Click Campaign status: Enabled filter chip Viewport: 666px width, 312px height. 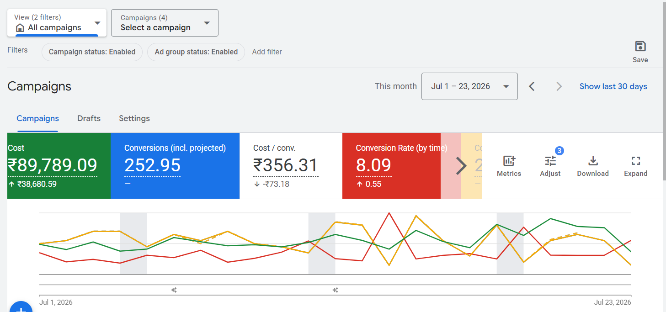point(92,52)
